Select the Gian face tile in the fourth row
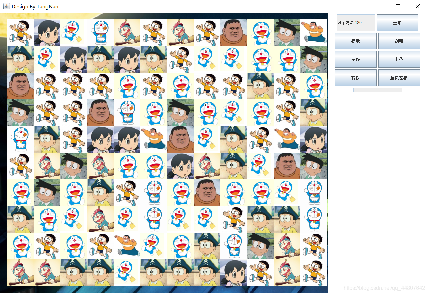Viewport: 428px width, 294px height. point(100,113)
